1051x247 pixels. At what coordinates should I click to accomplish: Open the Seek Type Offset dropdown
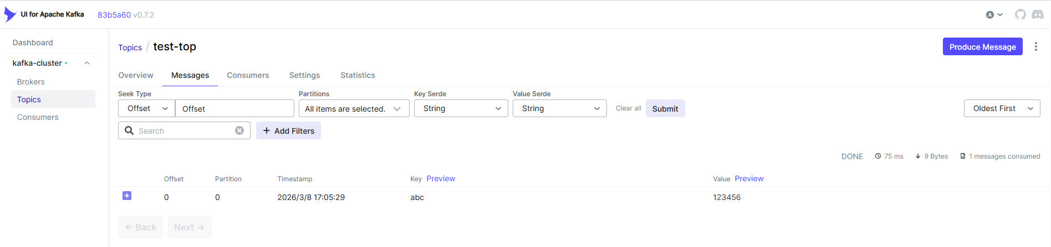tap(147, 109)
